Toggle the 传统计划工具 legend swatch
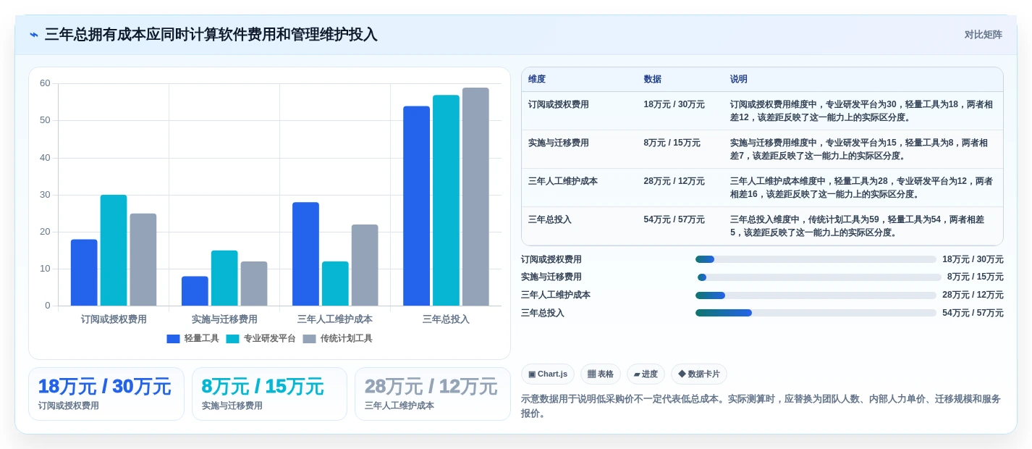The height and width of the screenshot is (449, 1032). (x=309, y=339)
